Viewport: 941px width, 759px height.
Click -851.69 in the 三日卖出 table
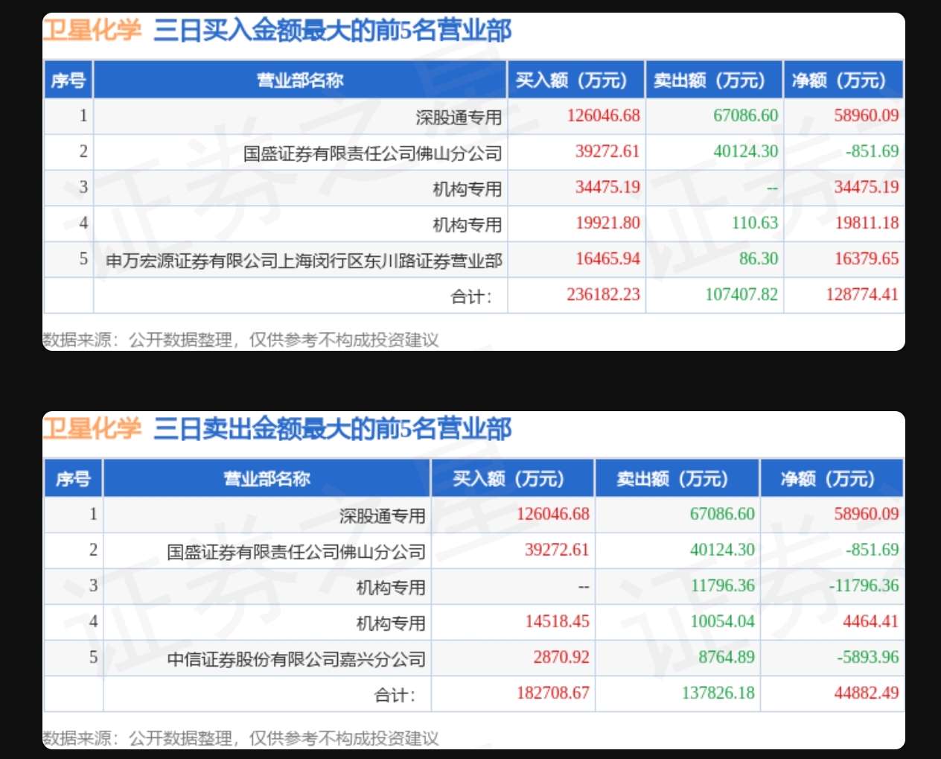pyautogui.click(x=873, y=550)
